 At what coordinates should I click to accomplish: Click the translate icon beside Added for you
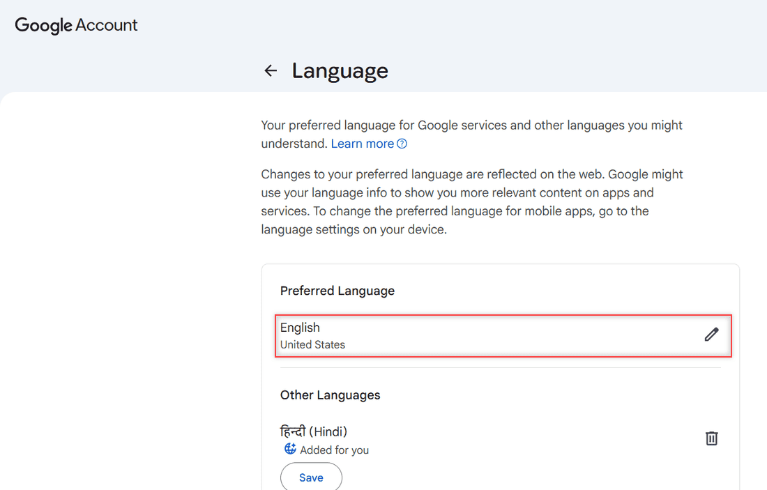tap(290, 448)
